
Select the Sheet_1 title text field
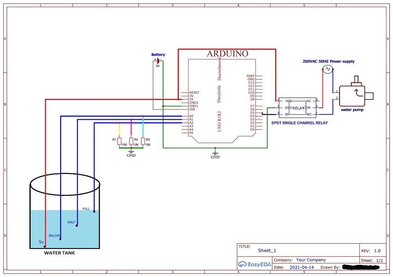[x=267, y=250]
